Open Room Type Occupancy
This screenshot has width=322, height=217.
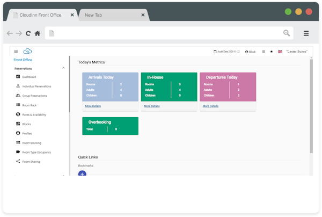[x=33, y=152]
